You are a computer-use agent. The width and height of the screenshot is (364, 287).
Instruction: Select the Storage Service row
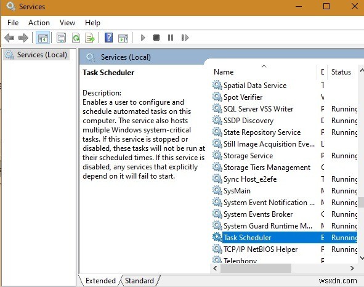point(285,156)
